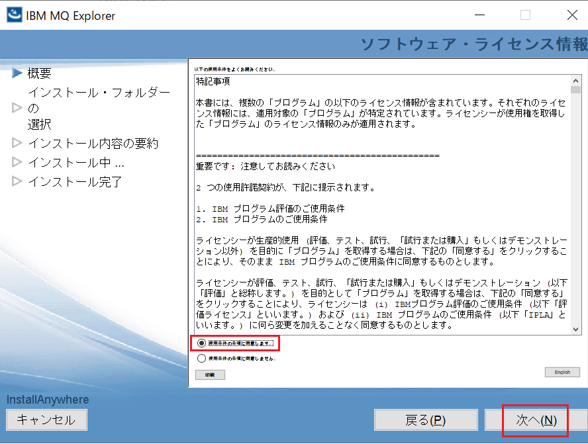Viewport: 588px width, 444px height.
Task: Click the line 2. IBM プログラムのご使用条件
Action: [x=262, y=219]
